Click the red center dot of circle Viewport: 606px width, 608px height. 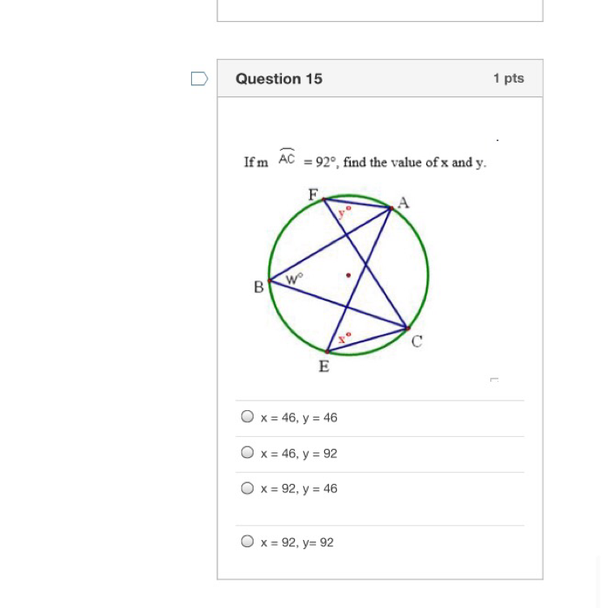pos(348,276)
